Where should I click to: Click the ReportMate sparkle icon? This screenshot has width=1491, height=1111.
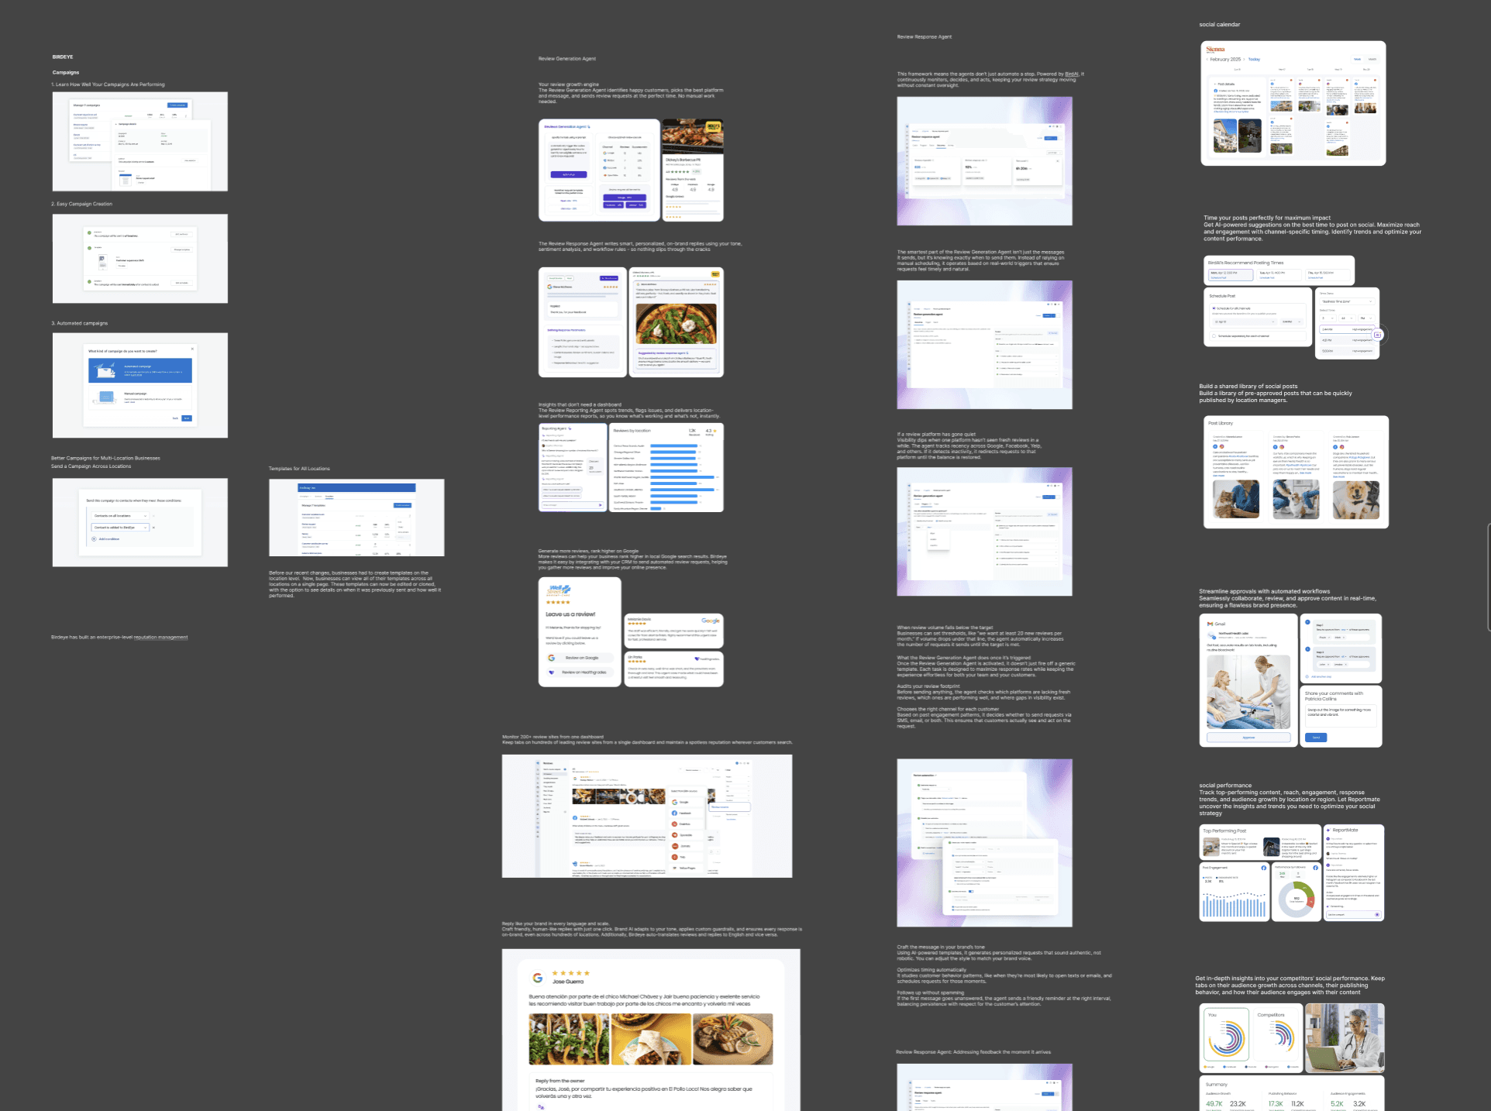pos(1328,830)
